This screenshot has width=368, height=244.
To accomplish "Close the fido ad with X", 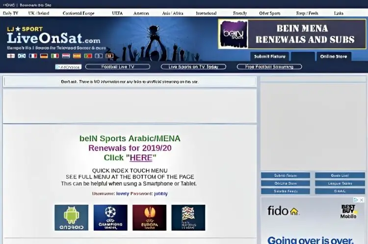I will pos(362,200).
